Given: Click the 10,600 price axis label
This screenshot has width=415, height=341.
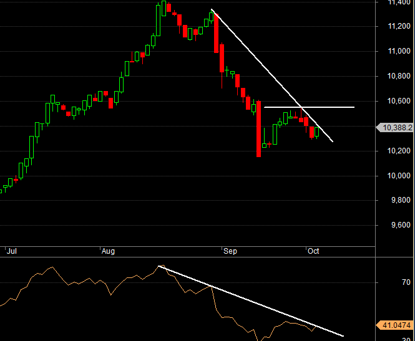Looking at the screenshot, I should [x=399, y=101].
